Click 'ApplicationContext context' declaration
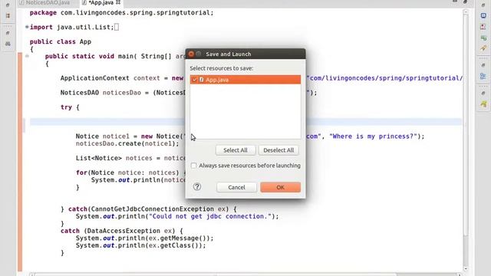The width and height of the screenshot is (491, 276). tap(110, 78)
